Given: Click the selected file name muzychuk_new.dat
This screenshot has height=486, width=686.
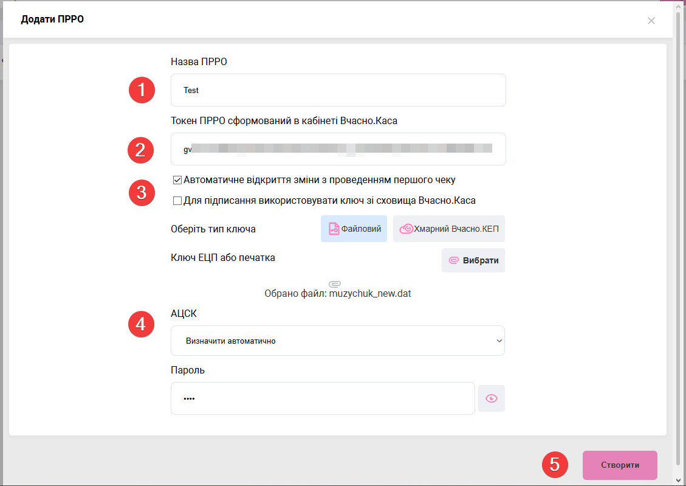Looking at the screenshot, I should [370, 294].
